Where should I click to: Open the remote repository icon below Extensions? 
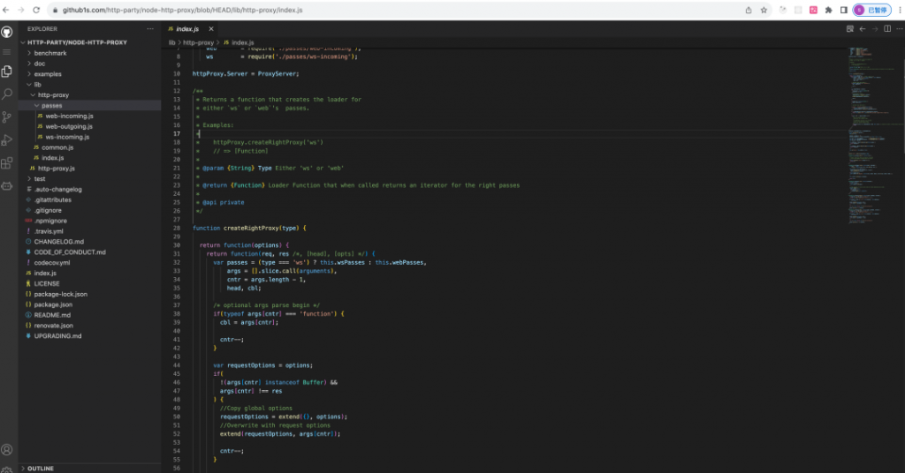(x=7, y=186)
